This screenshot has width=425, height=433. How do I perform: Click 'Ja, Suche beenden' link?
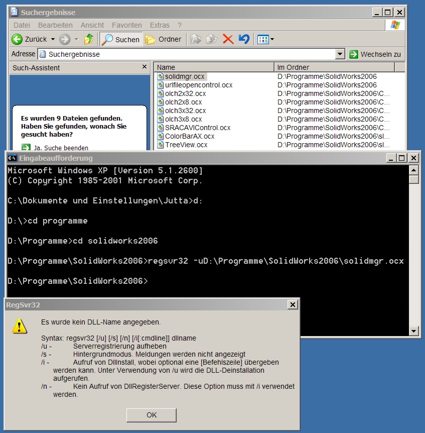(61, 148)
